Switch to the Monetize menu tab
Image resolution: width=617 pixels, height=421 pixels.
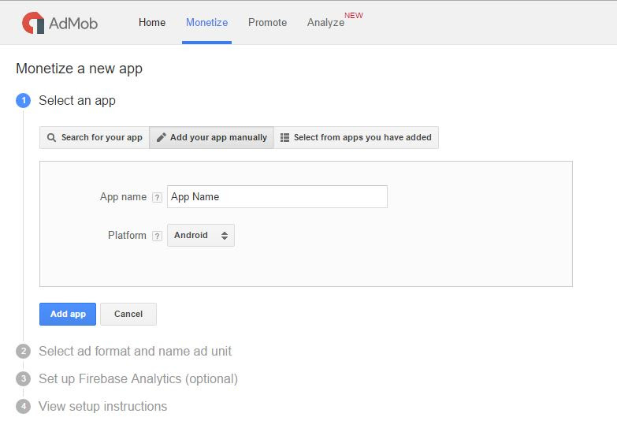206,22
